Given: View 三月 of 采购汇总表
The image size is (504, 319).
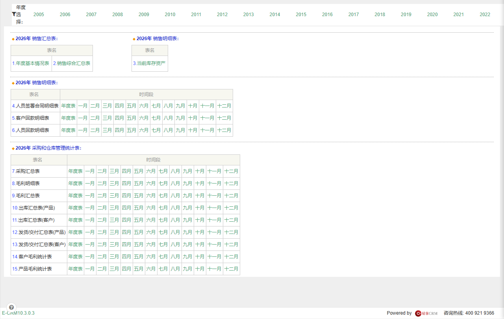Looking at the screenshot, I should (115, 171).
